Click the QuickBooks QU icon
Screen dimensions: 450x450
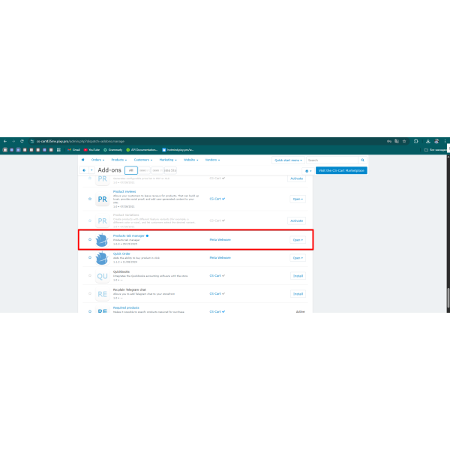pos(102,276)
